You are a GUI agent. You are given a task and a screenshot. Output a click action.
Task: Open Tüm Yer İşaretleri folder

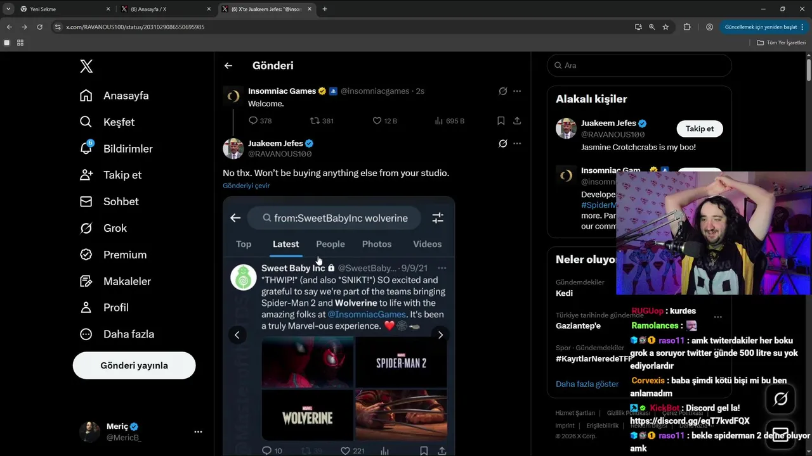[x=781, y=42]
